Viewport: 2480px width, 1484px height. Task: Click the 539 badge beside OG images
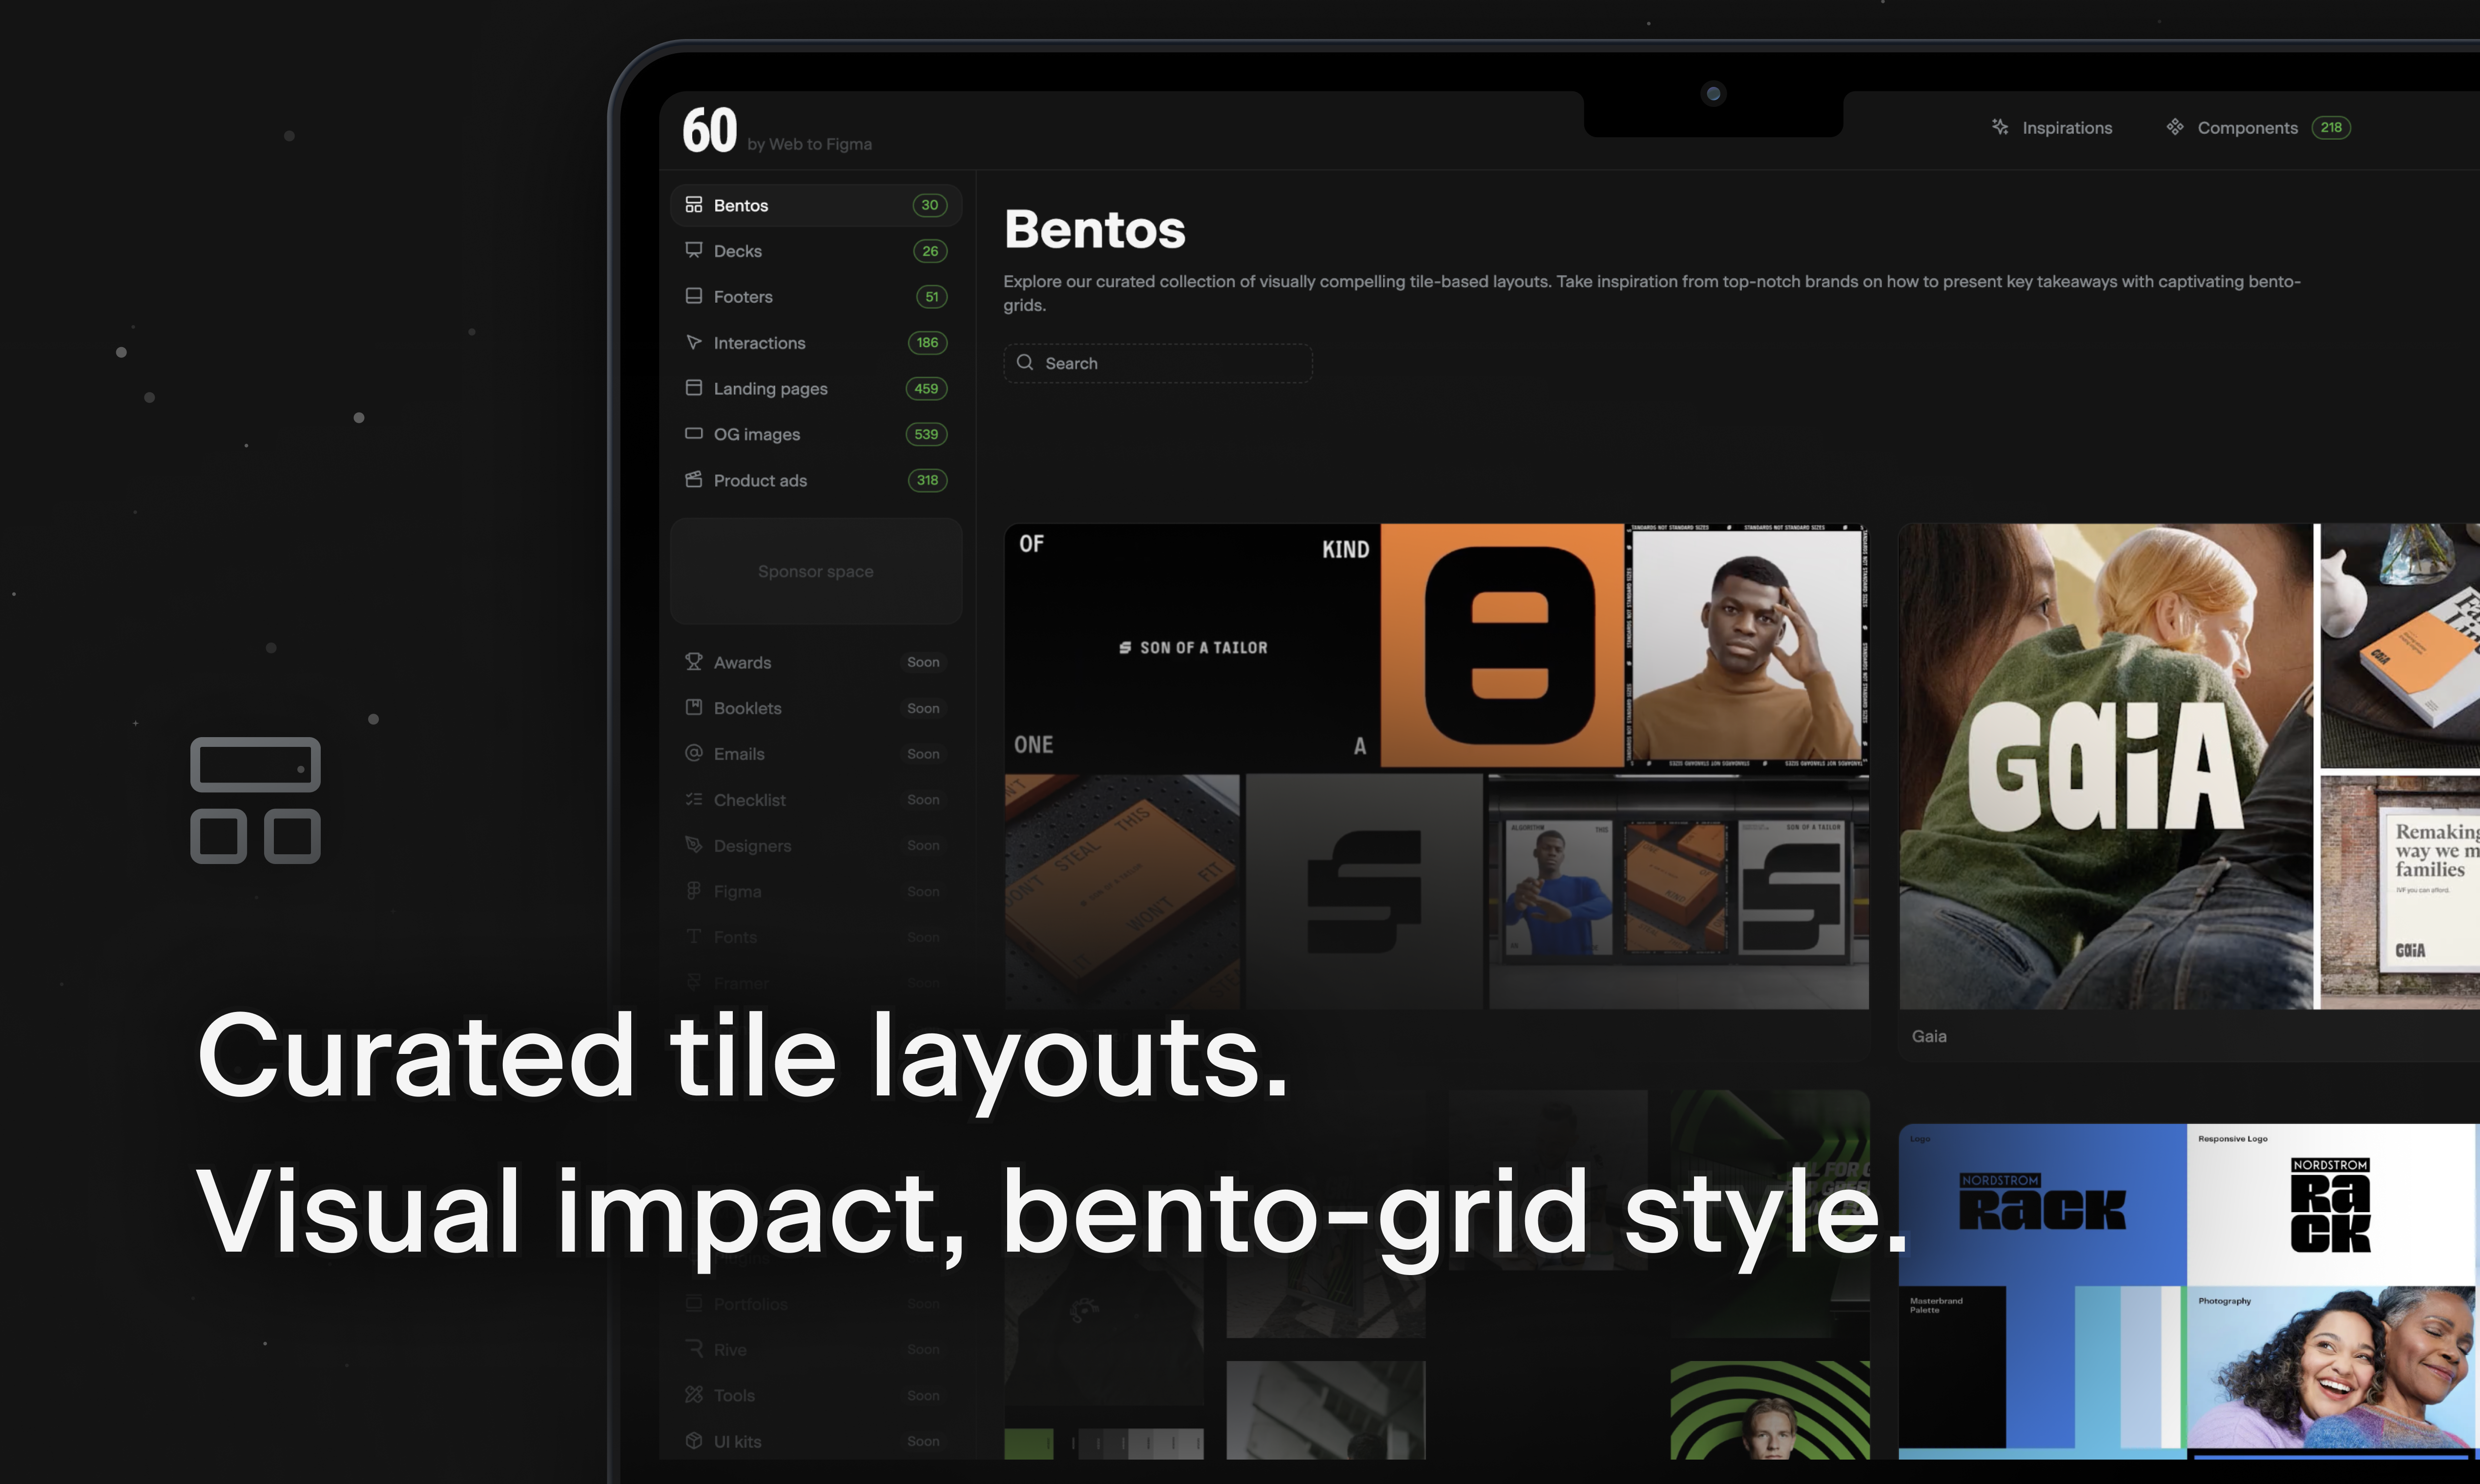[926, 434]
